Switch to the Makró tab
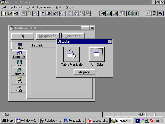 click(19, 80)
